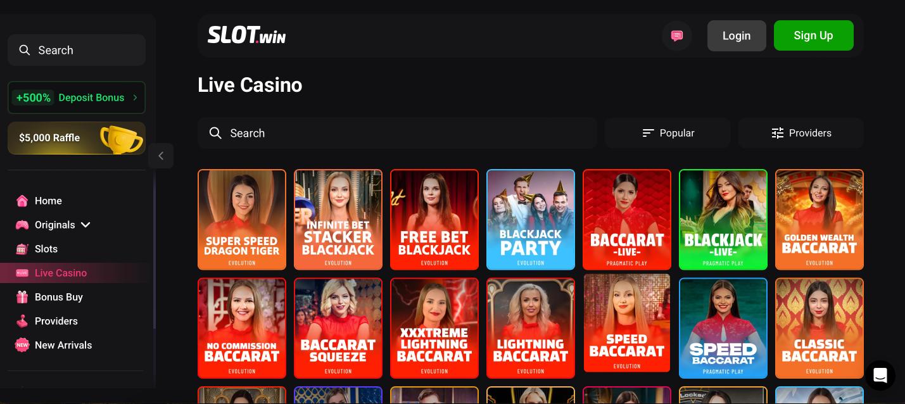Open Blackjack Party game thumbnail
Image resolution: width=905 pixels, height=404 pixels.
[531, 220]
